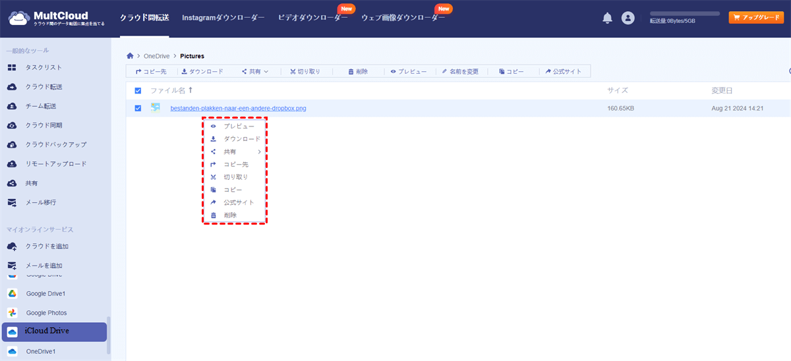Go to home via breadcrumb house icon
Screen dimensions: 791x361
131,56
